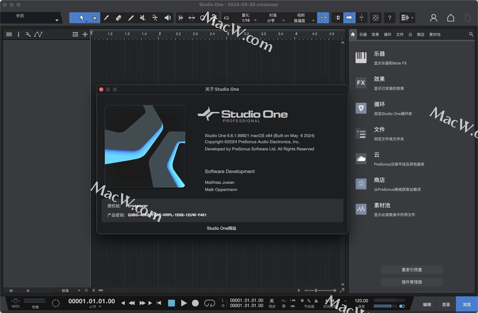This screenshot has width=478, height=313.
Task: Open the 循环 loops shield icon
Action: (x=361, y=108)
